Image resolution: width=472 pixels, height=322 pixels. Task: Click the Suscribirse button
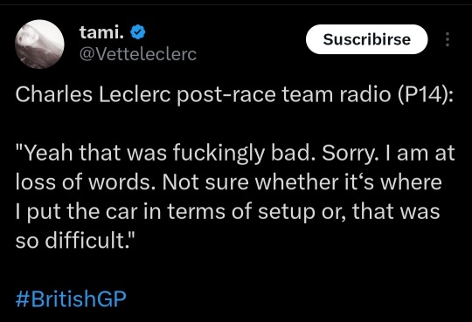click(366, 39)
